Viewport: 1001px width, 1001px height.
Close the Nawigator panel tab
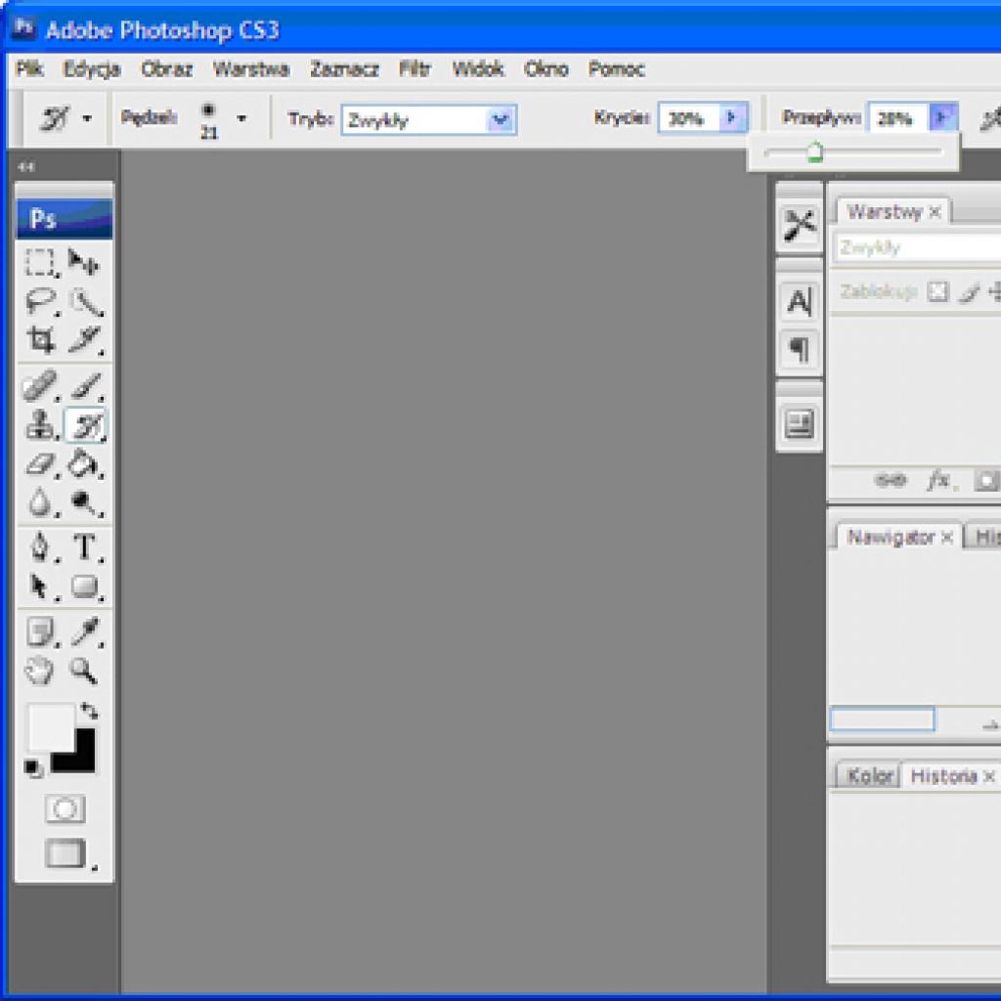point(947,539)
